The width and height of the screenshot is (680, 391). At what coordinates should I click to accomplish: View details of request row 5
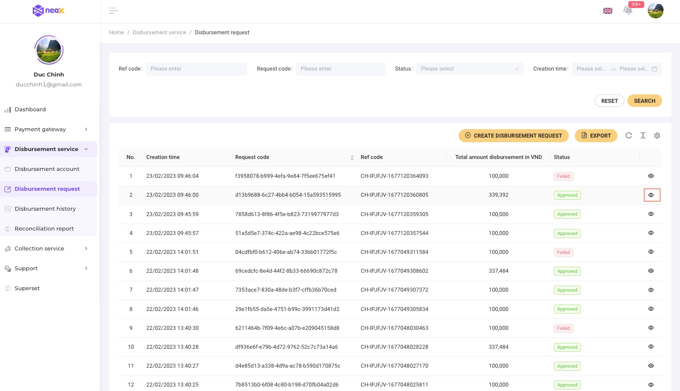651,252
